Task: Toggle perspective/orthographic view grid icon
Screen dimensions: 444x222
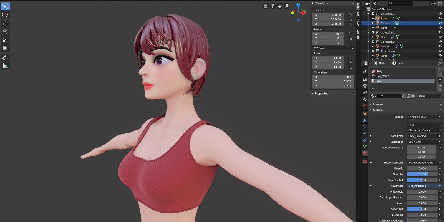Action: pyautogui.click(x=266, y=6)
